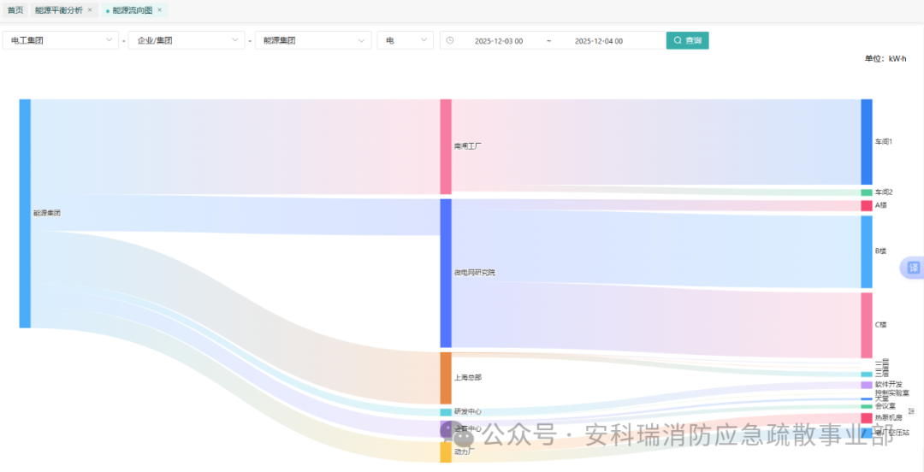Select the blue 微电网研究院 node bar
924x472 pixels.
click(446, 274)
